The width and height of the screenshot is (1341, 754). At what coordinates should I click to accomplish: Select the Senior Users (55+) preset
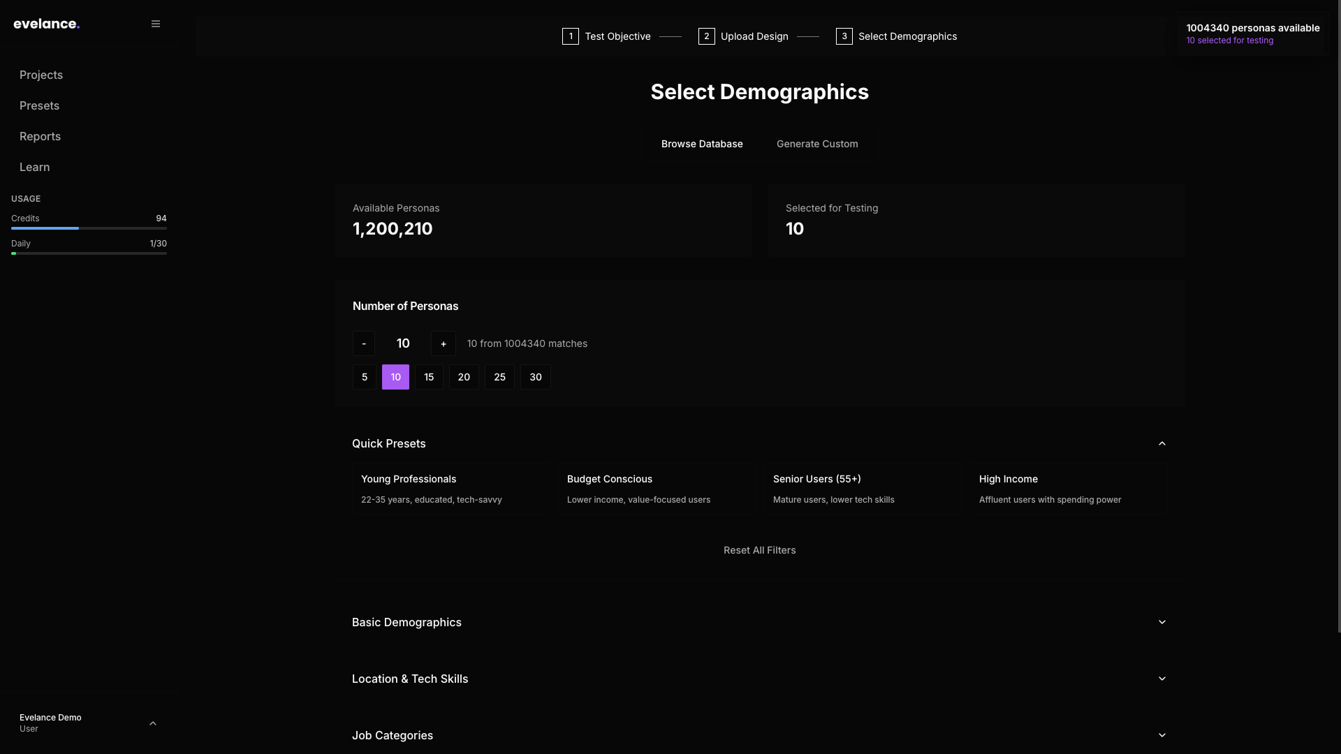tap(863, 489)
